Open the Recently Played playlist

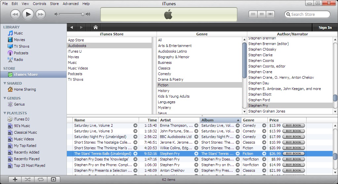(26, 159)
